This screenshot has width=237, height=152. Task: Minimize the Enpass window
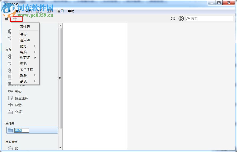pos(211,3)
